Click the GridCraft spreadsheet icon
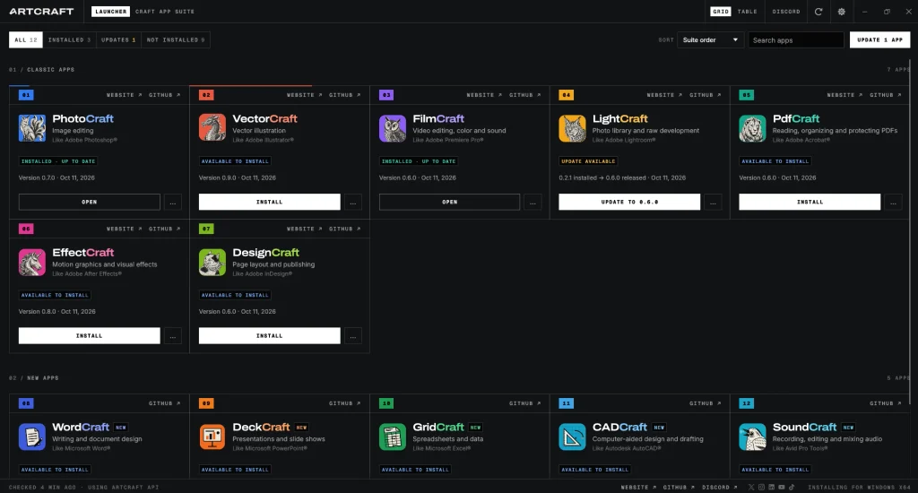The image size is (918, 493). click(393, 437)
